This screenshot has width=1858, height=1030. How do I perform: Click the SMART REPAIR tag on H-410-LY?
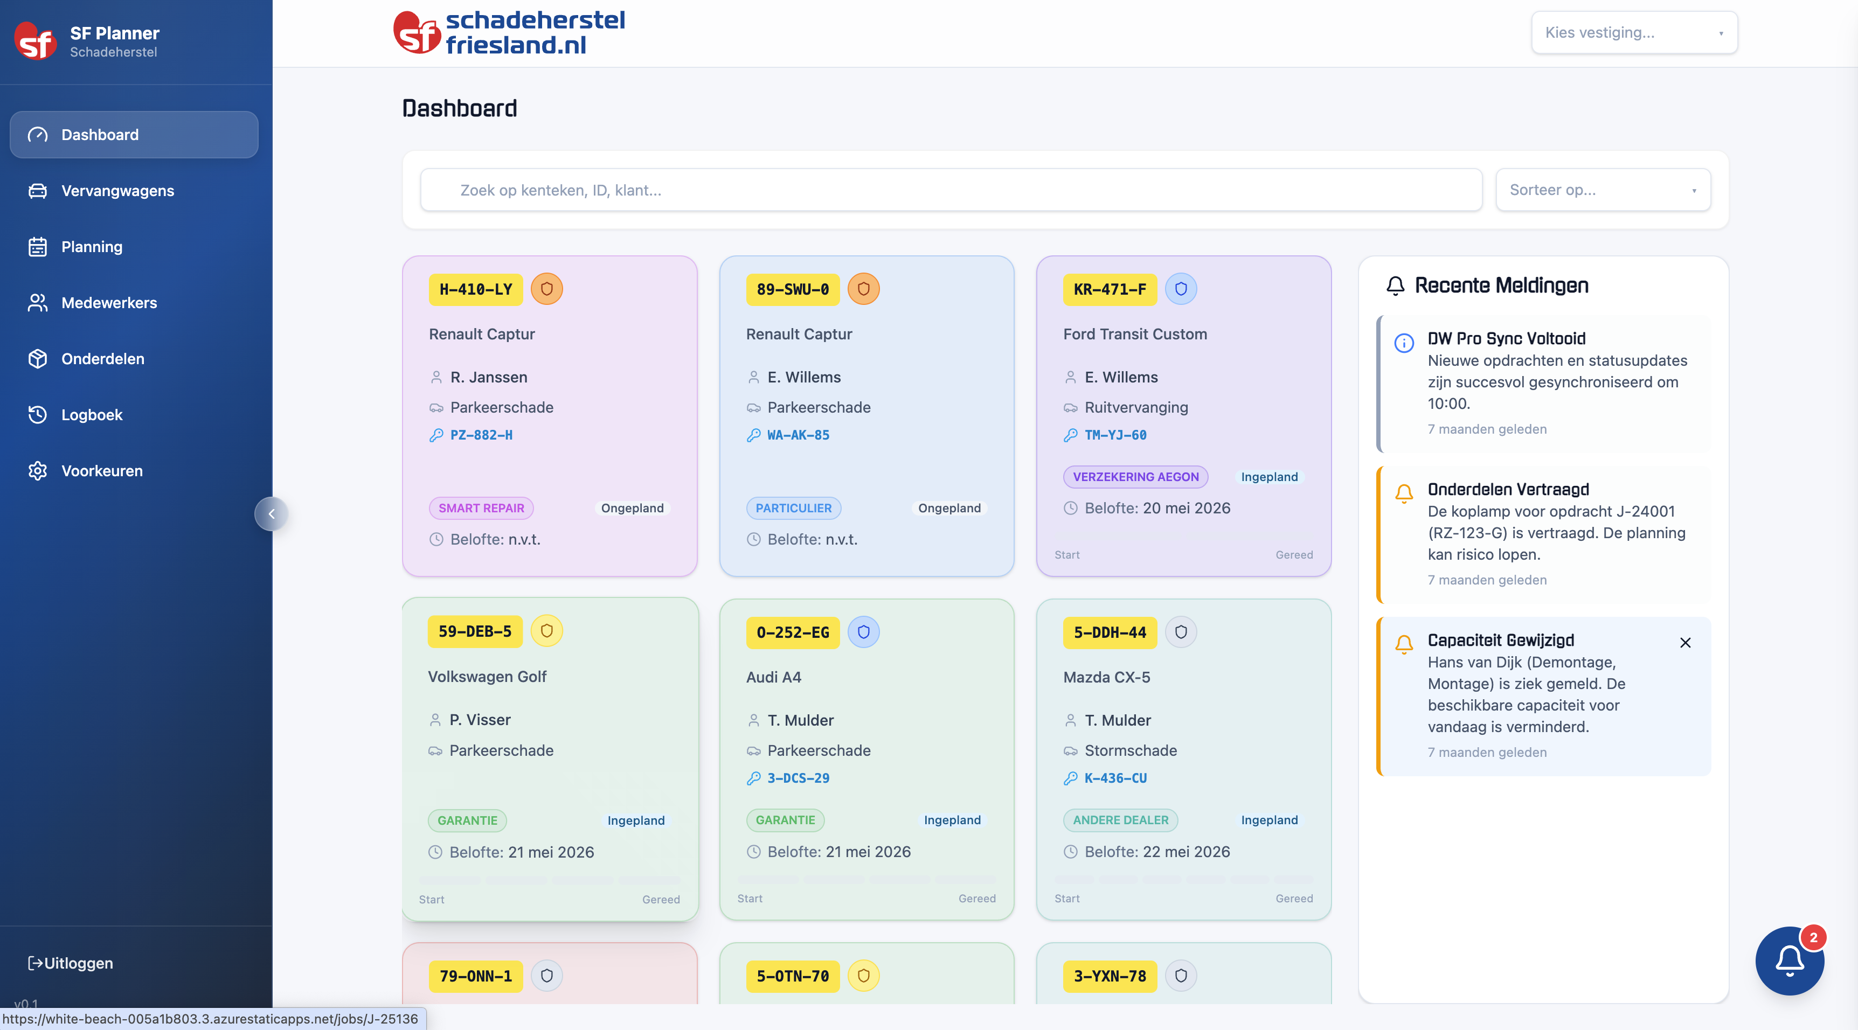(481, 508)
